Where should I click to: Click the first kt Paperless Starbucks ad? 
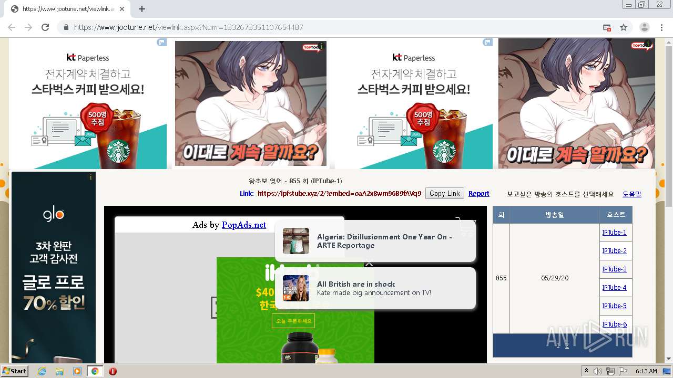point(88,104)
